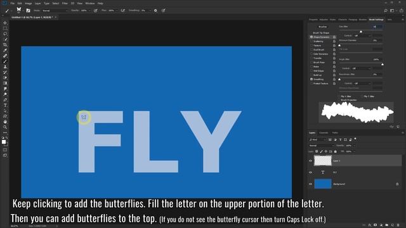Toggle pressure for opacity icon
The width and height of the screenshot is (406, 228).
point(96,11)
